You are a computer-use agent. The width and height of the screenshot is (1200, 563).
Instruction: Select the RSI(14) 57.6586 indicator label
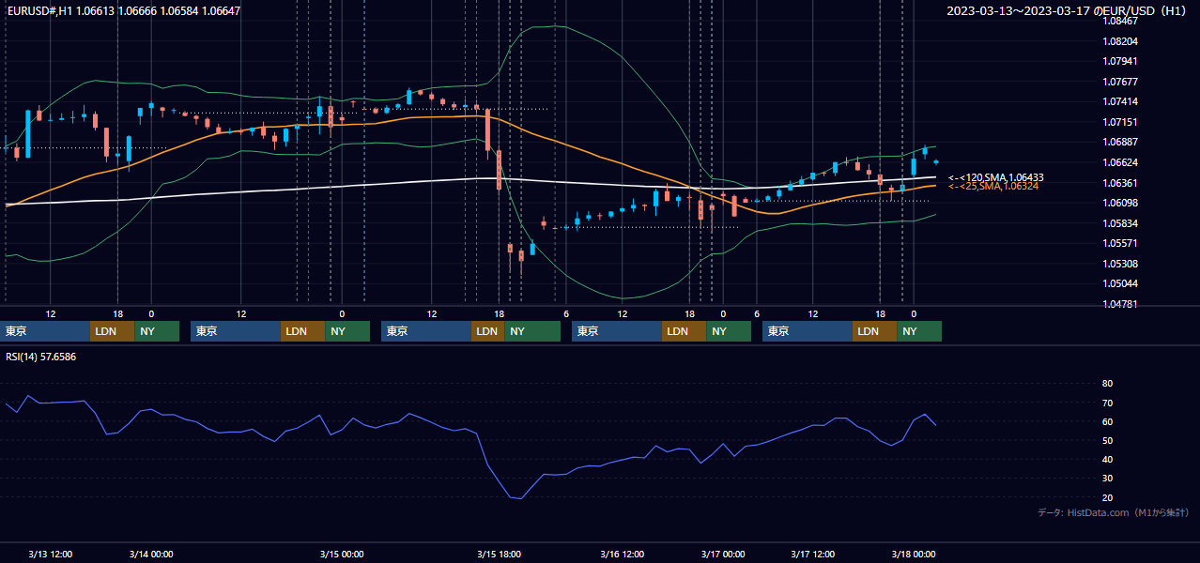pos(41,357)
